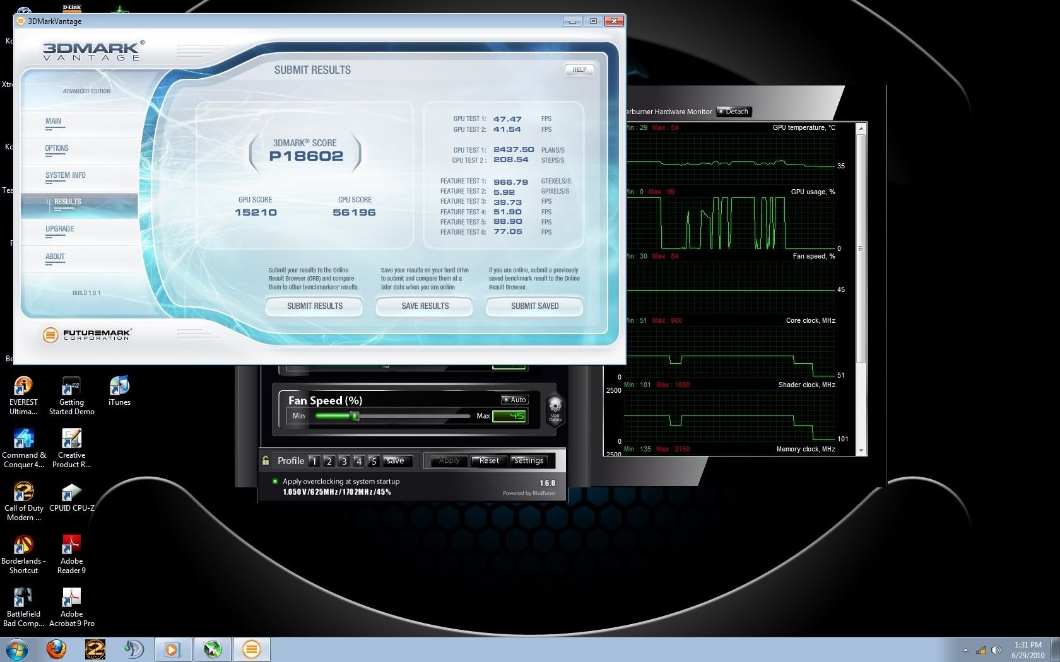
Task: Click the hardware monitor scroll up arrow
Action: (x=861, y=129)
